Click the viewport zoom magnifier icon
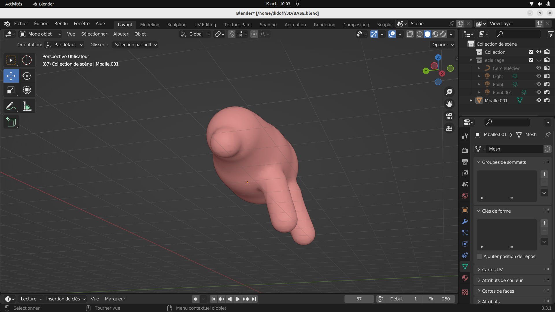555x312 pixels. click(x=449, y=92)
